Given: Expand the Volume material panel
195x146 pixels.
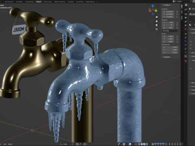Looking at the screenshot, I should coord(192,53).
